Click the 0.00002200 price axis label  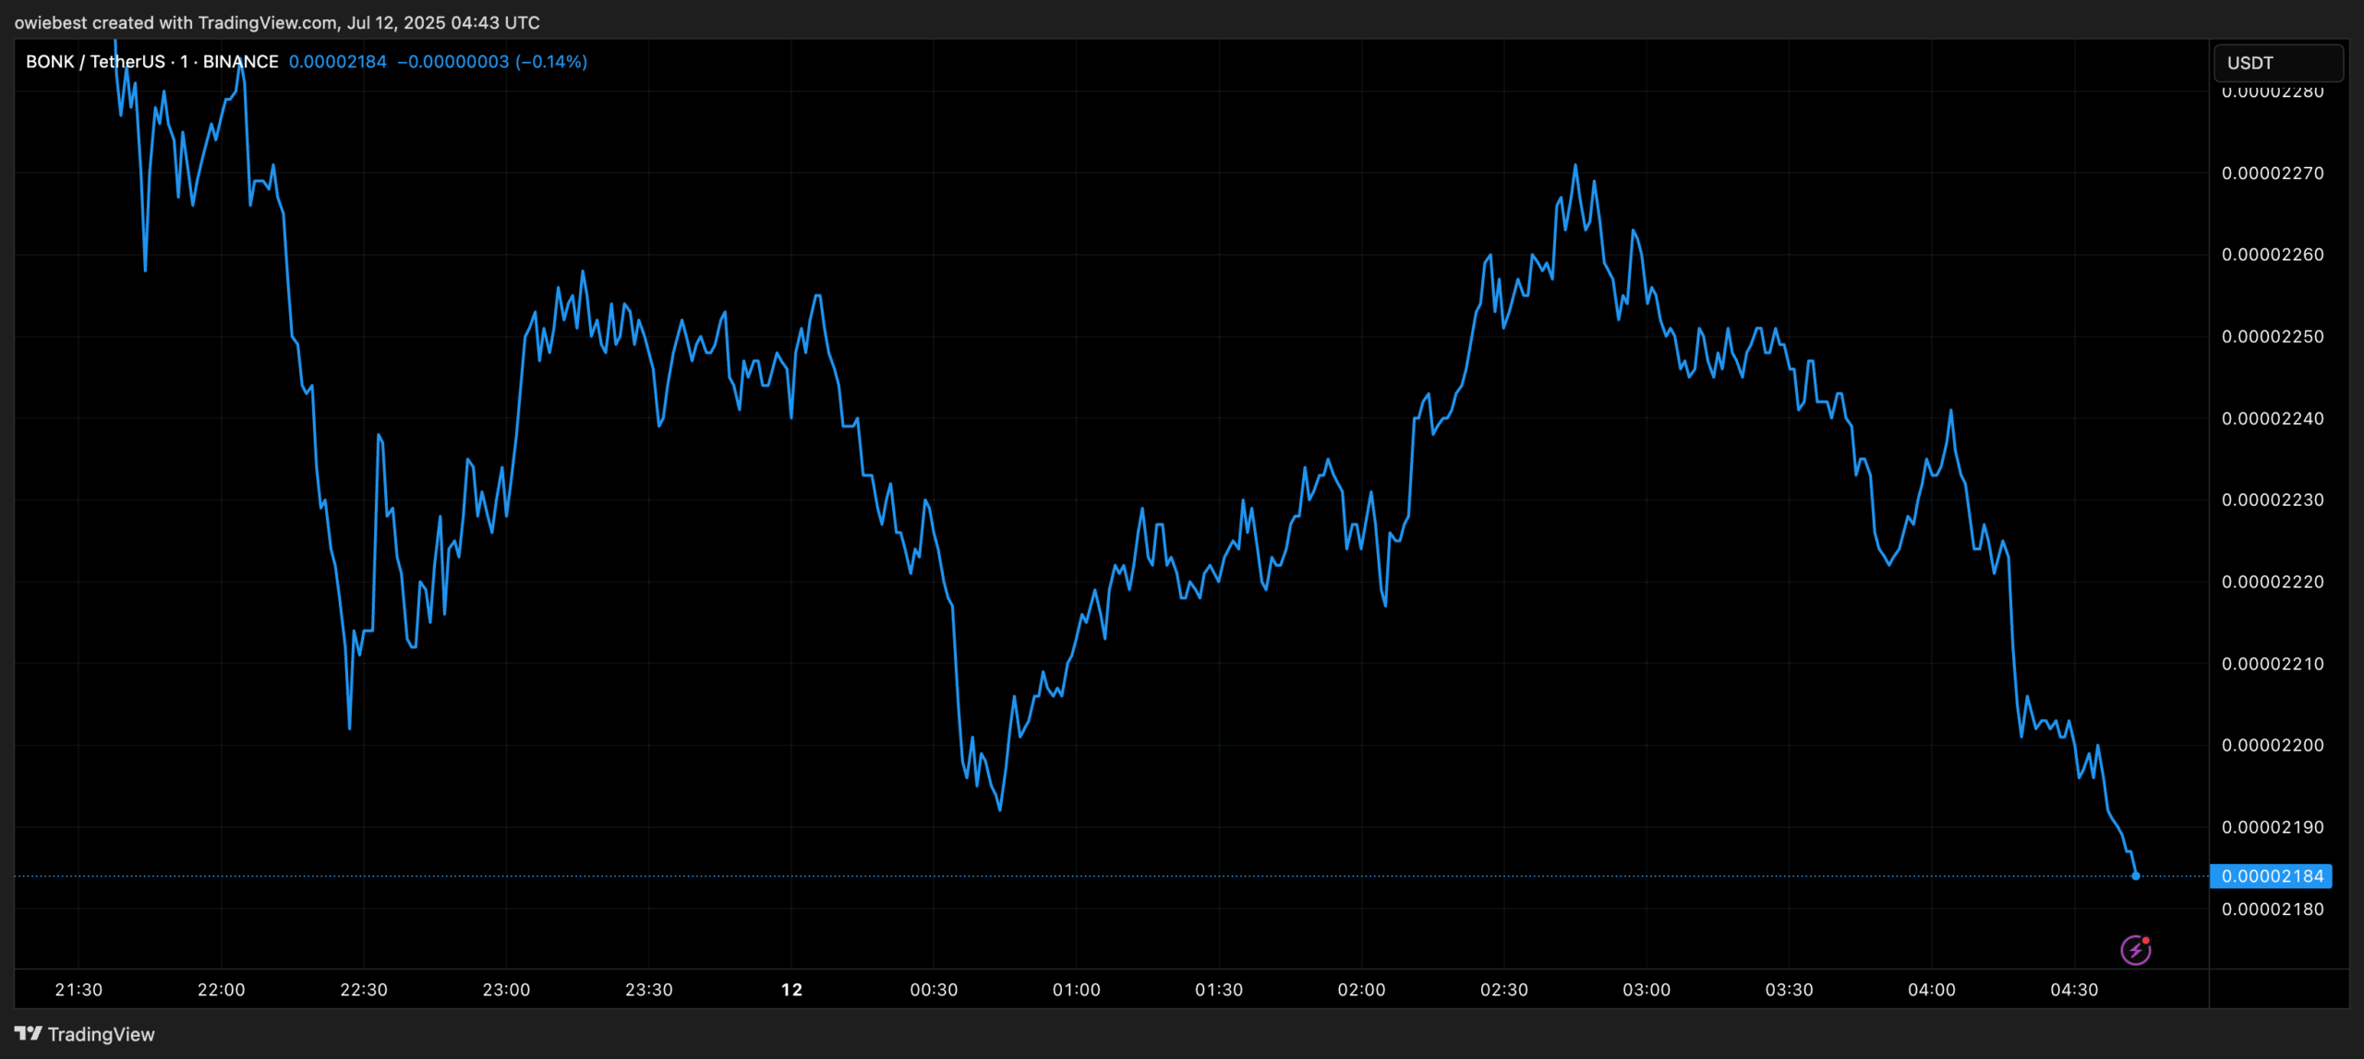(x=2273, y=745)
